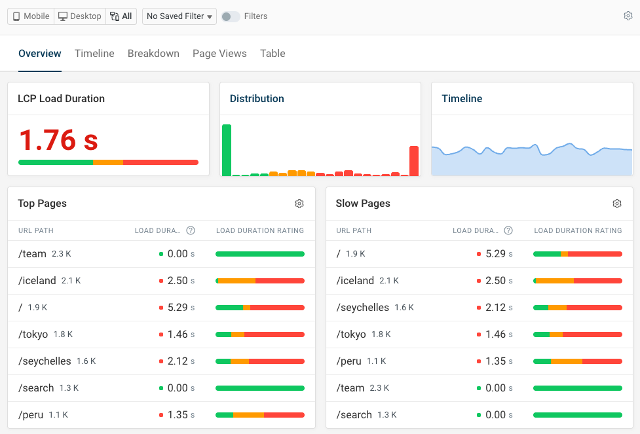Open Slow Pages panel settings gear
Image resolution: width=640 pixels, height=434 pixels.
617,204
